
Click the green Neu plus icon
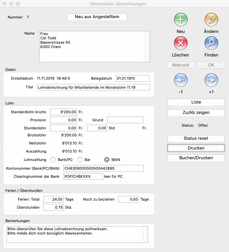(181, 20)
